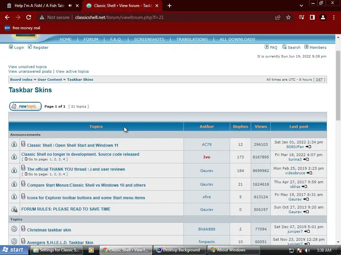
Task: Open the SCREENSHOTS navigation item
Action: tap(149, 40)
